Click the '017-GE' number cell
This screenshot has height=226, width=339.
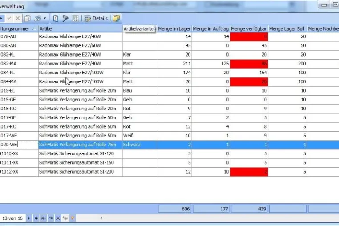point(19,117)
